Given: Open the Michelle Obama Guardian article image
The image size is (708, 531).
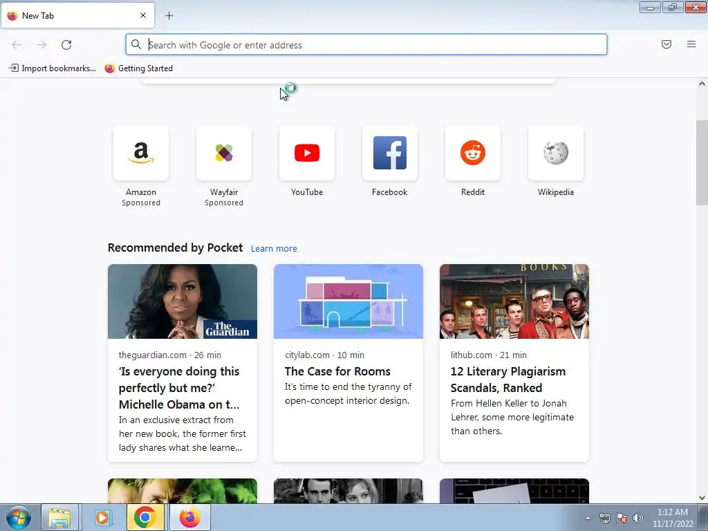Looking at the screenshot, I should point(183,301).
